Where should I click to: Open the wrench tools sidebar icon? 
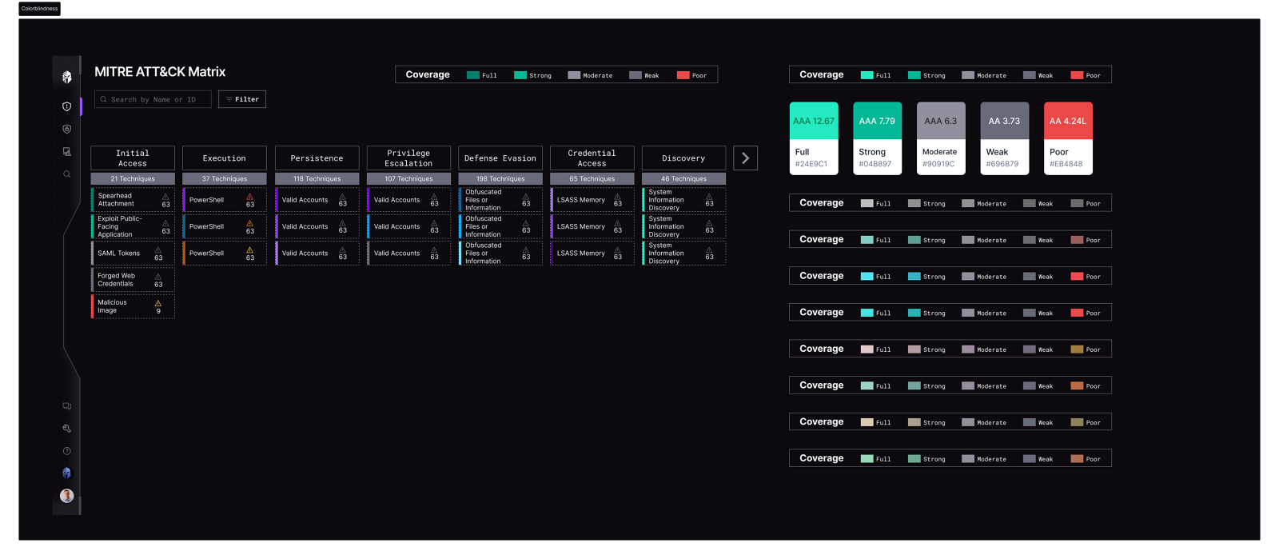(x=67, y=429)
